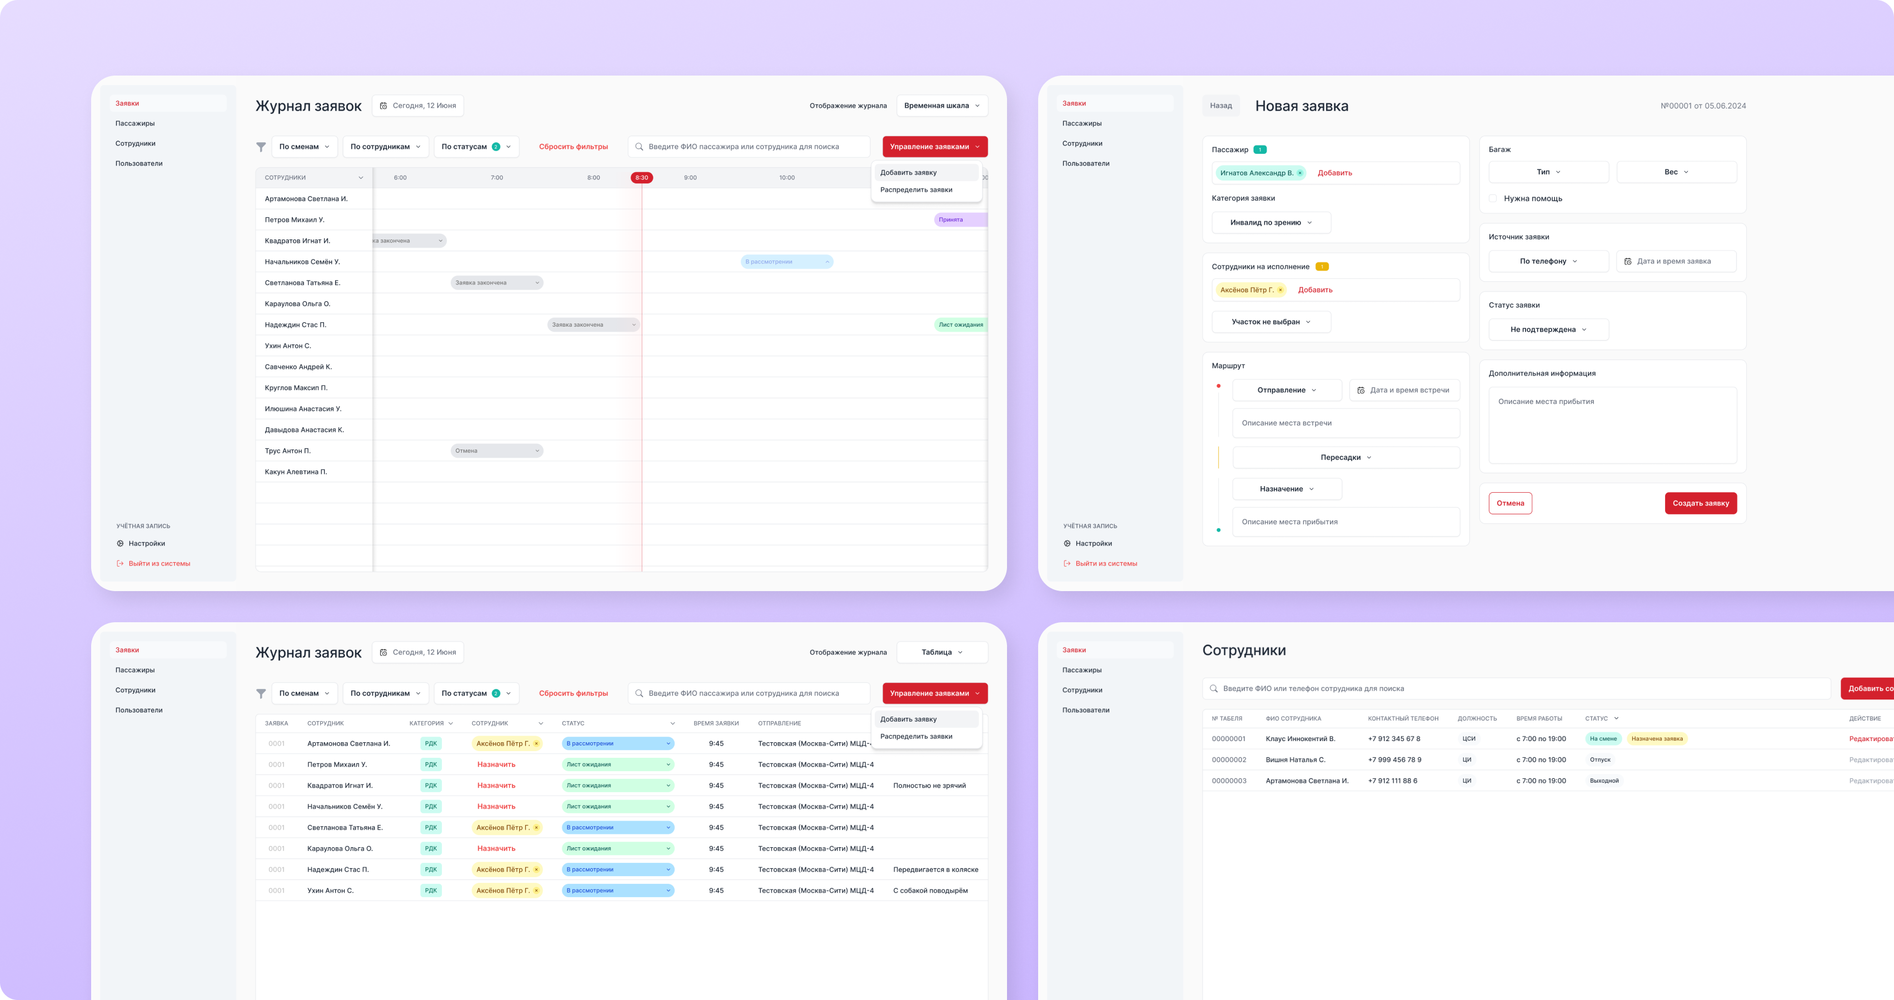The image size is (1894, 1000).
Task: Open the Инвалид по зрению category dropdown
Action: pyautogui.click(x=1270, y=223)
